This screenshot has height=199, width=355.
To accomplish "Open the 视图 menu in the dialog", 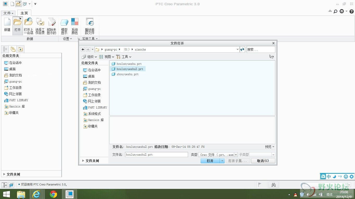I will click(x=107, y=57).
